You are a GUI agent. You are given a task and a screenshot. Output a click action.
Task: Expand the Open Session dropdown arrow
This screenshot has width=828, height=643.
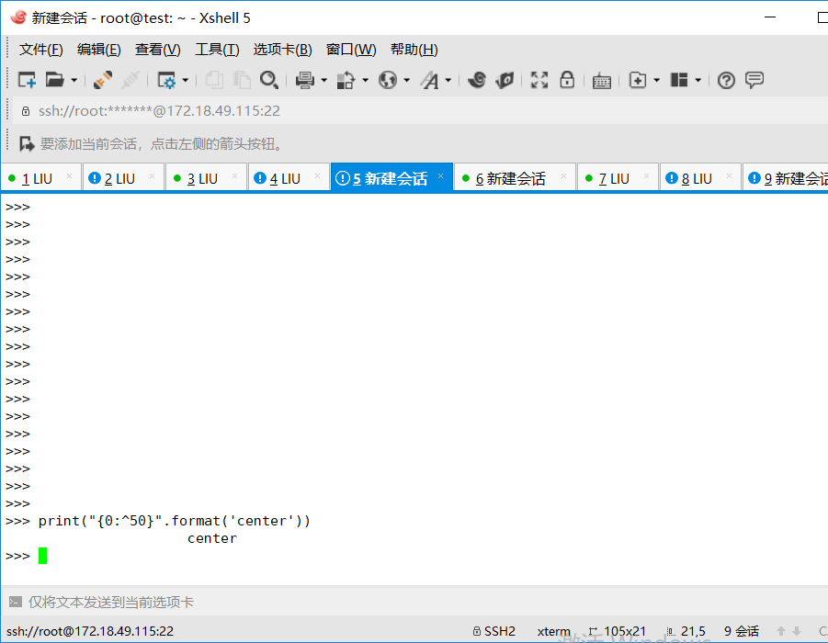(74, 80)
